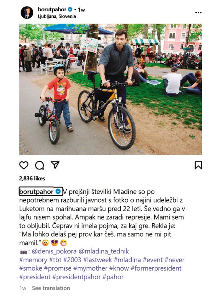
Task: Open the bicycle photo in the post
Action: pos(110,89)
